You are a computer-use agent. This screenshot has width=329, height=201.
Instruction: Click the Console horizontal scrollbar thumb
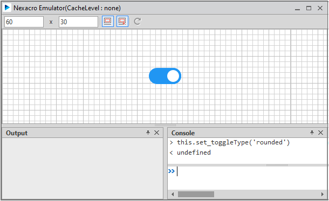coord(196,195)
